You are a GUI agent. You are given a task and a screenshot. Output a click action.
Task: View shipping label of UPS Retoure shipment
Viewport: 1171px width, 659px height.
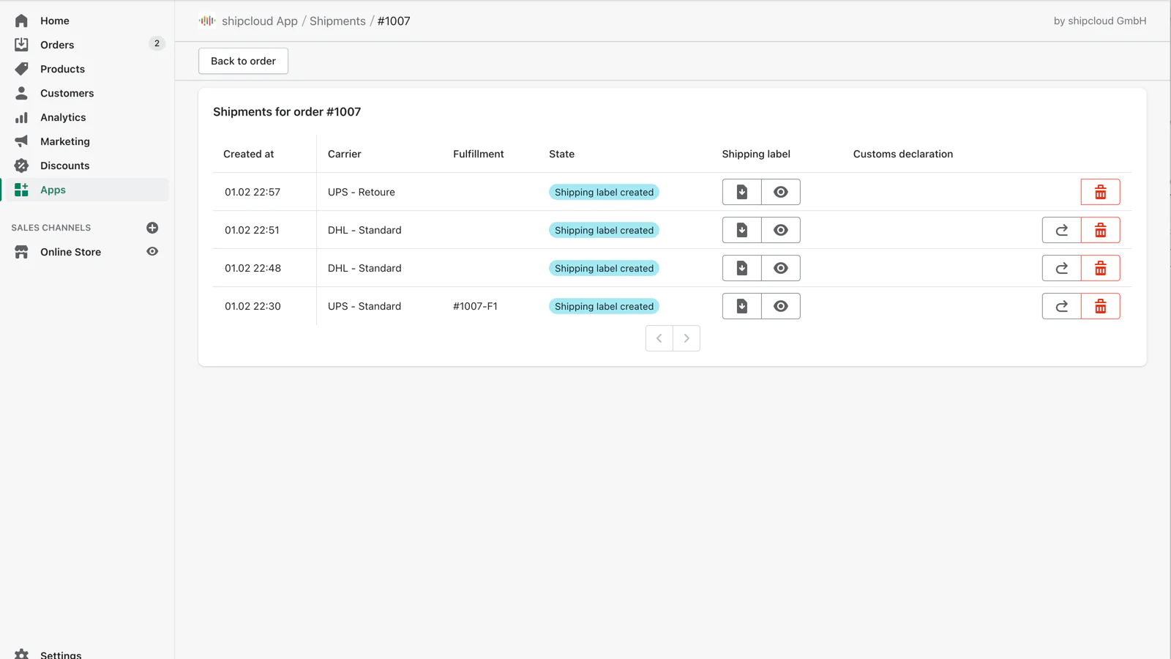(780, 192)
